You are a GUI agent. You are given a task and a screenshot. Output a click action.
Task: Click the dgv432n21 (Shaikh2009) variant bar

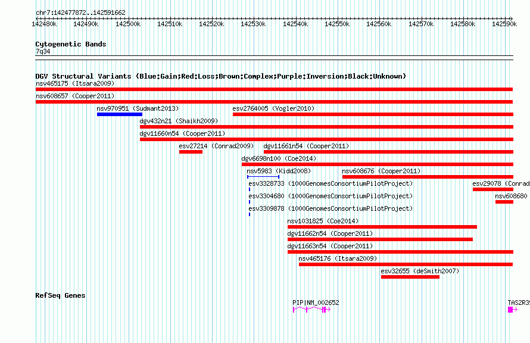pos(326,127)
